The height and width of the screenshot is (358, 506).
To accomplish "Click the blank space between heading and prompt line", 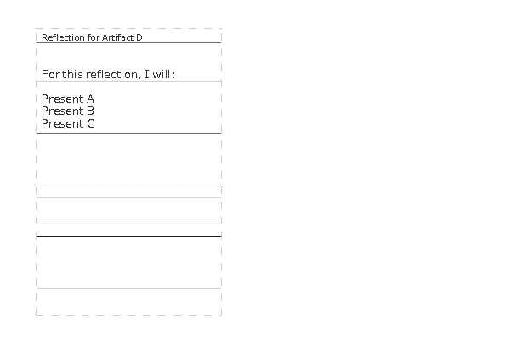I will coord(128,55).
